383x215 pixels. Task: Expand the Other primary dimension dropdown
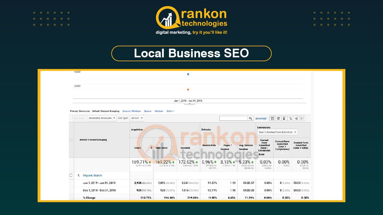coord(171,111)
